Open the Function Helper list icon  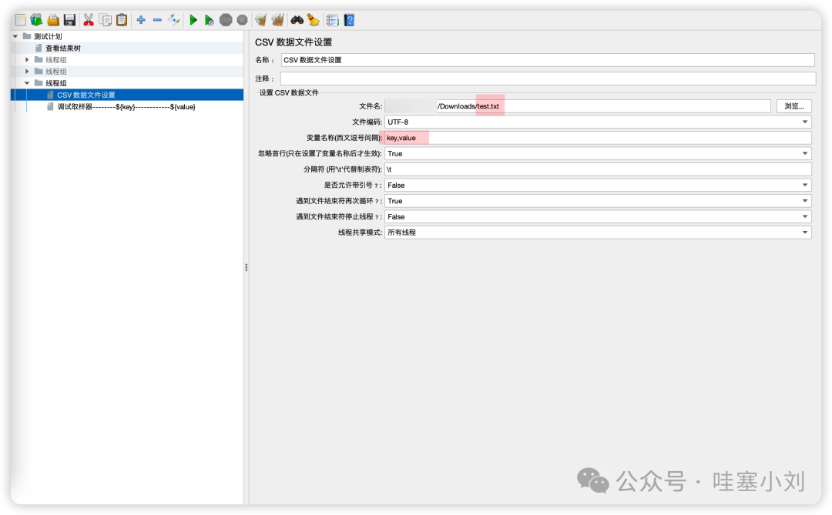click(x=332, y=20)
